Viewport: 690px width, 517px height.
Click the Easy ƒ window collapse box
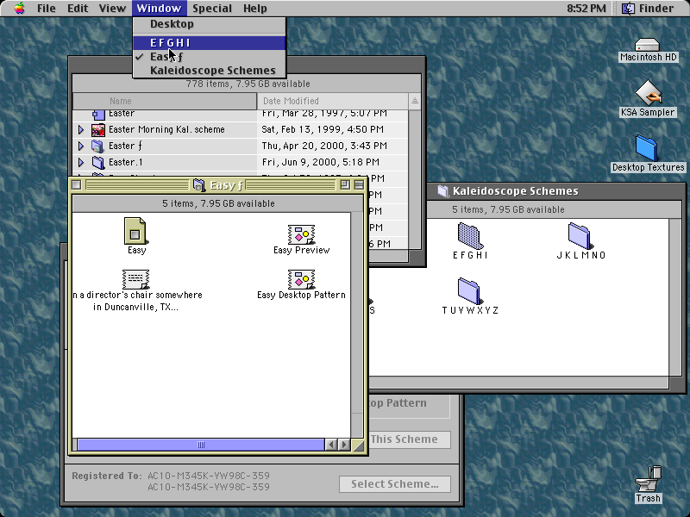click(359, 185)
